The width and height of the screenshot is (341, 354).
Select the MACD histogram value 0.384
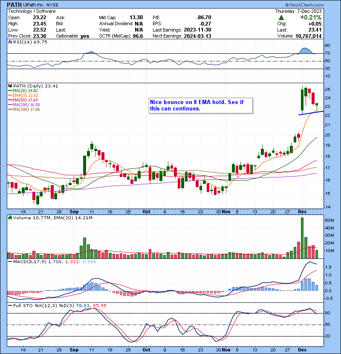tap(89, 262)
